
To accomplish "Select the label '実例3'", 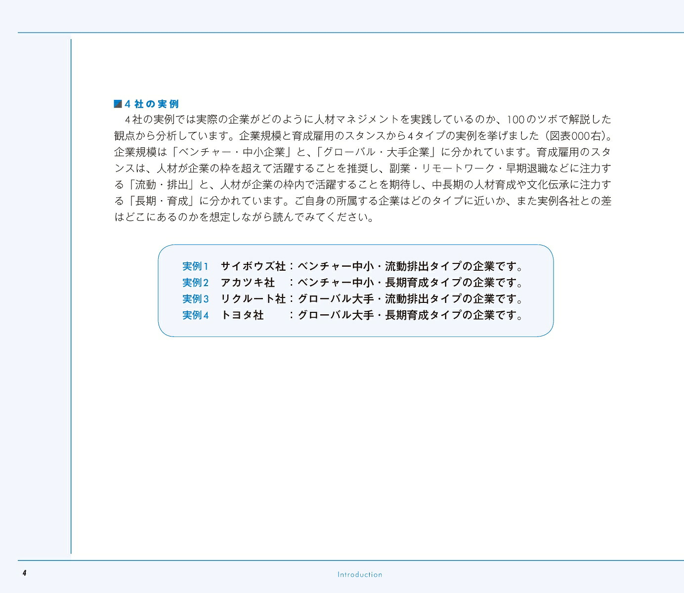I will pos(196,299).
